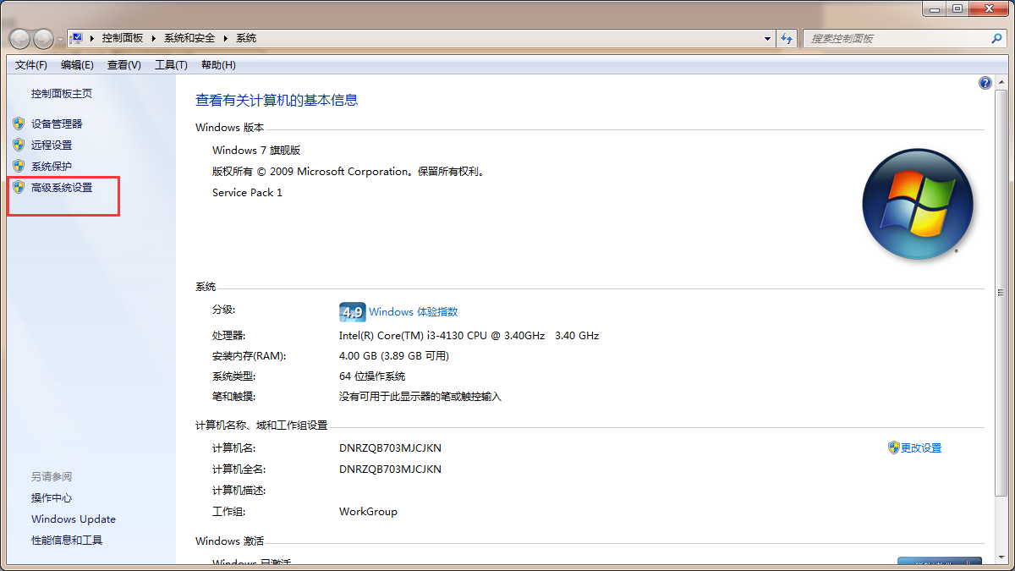This screenshot has height=571, width=1015.
Task: Click the vertical scrollbar thumb
Action: pos(1001,293)
